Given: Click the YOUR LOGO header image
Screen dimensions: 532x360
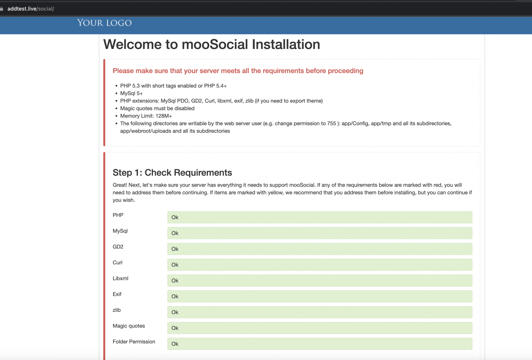Looking at the screenshot, I should (104, 23).
